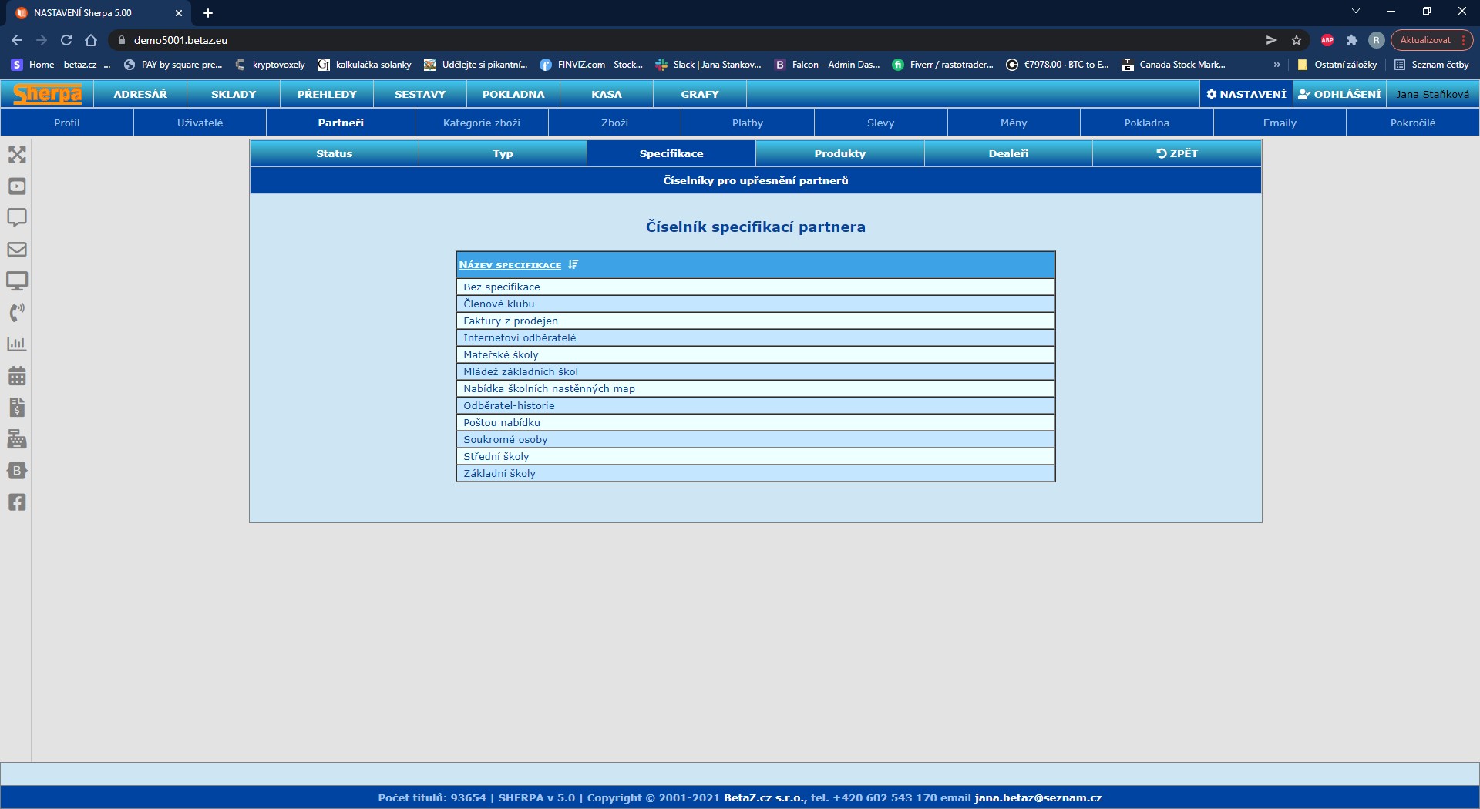Open the cash register sidebar icon

point(17,439)
